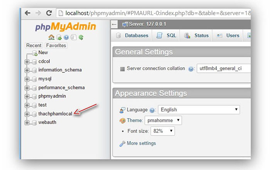Viewport: 270px width, 170px height.
Task: Open the More settings link
Action: coord(141,143)
